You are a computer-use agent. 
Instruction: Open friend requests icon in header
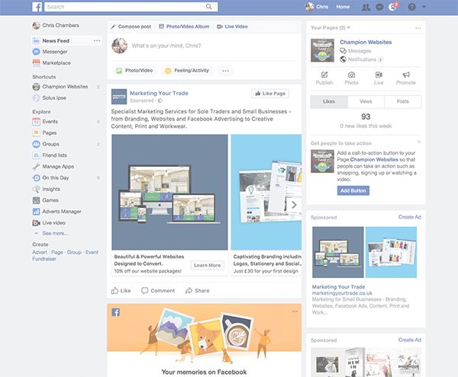[x=366, y=7]
